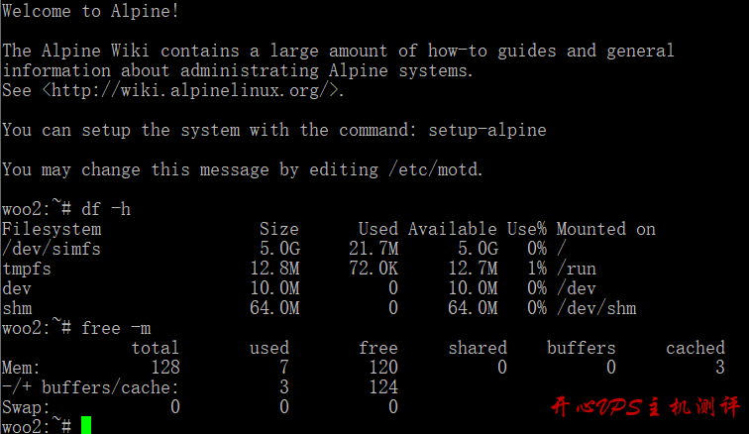Screen dimensions: 749x434
Task: Click the 'Welcome to Alpine!' text line
Action: [90, 11]
